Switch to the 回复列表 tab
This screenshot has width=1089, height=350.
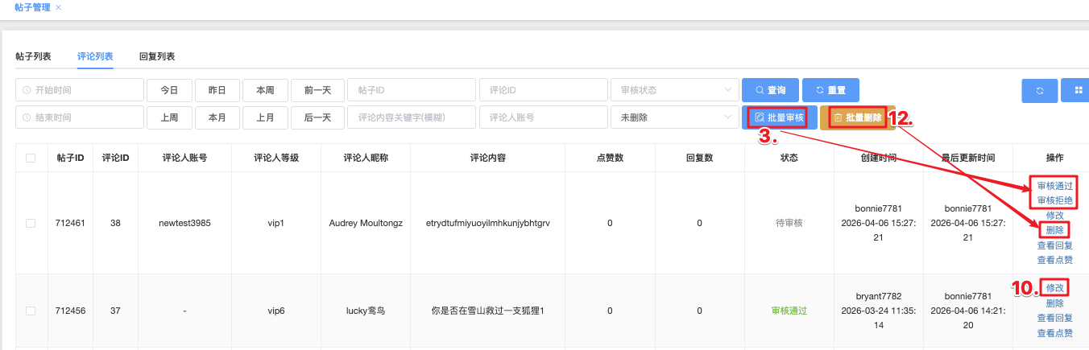pyautogui.click(x=157, y=56)
